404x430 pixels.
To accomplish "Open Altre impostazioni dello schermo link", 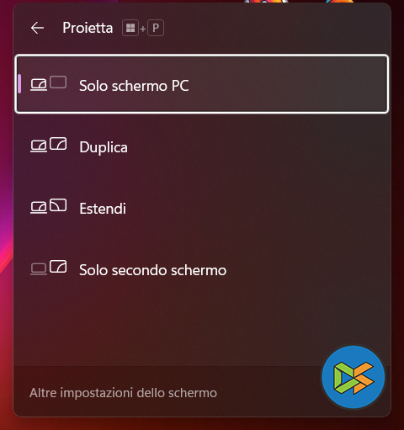I will pyautogui.click(x=123, y=393).
